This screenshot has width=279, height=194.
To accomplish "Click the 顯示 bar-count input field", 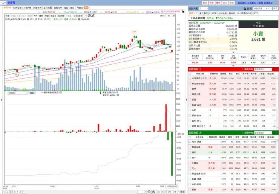I will tap(169, 16).
